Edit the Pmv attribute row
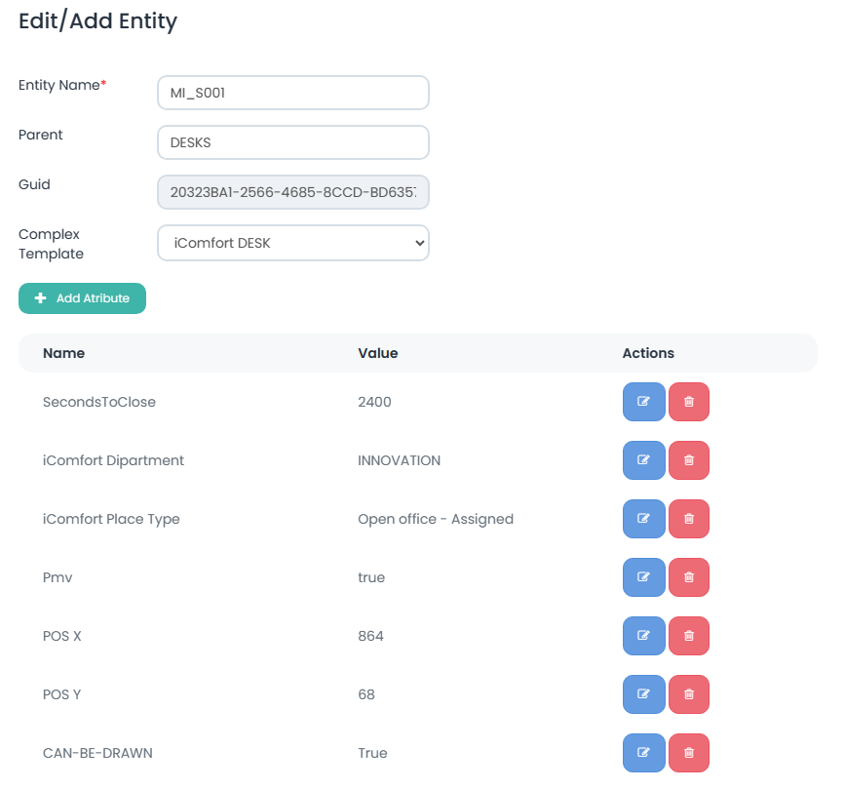This screenshot has width=845, height=789. pos(643,577)
